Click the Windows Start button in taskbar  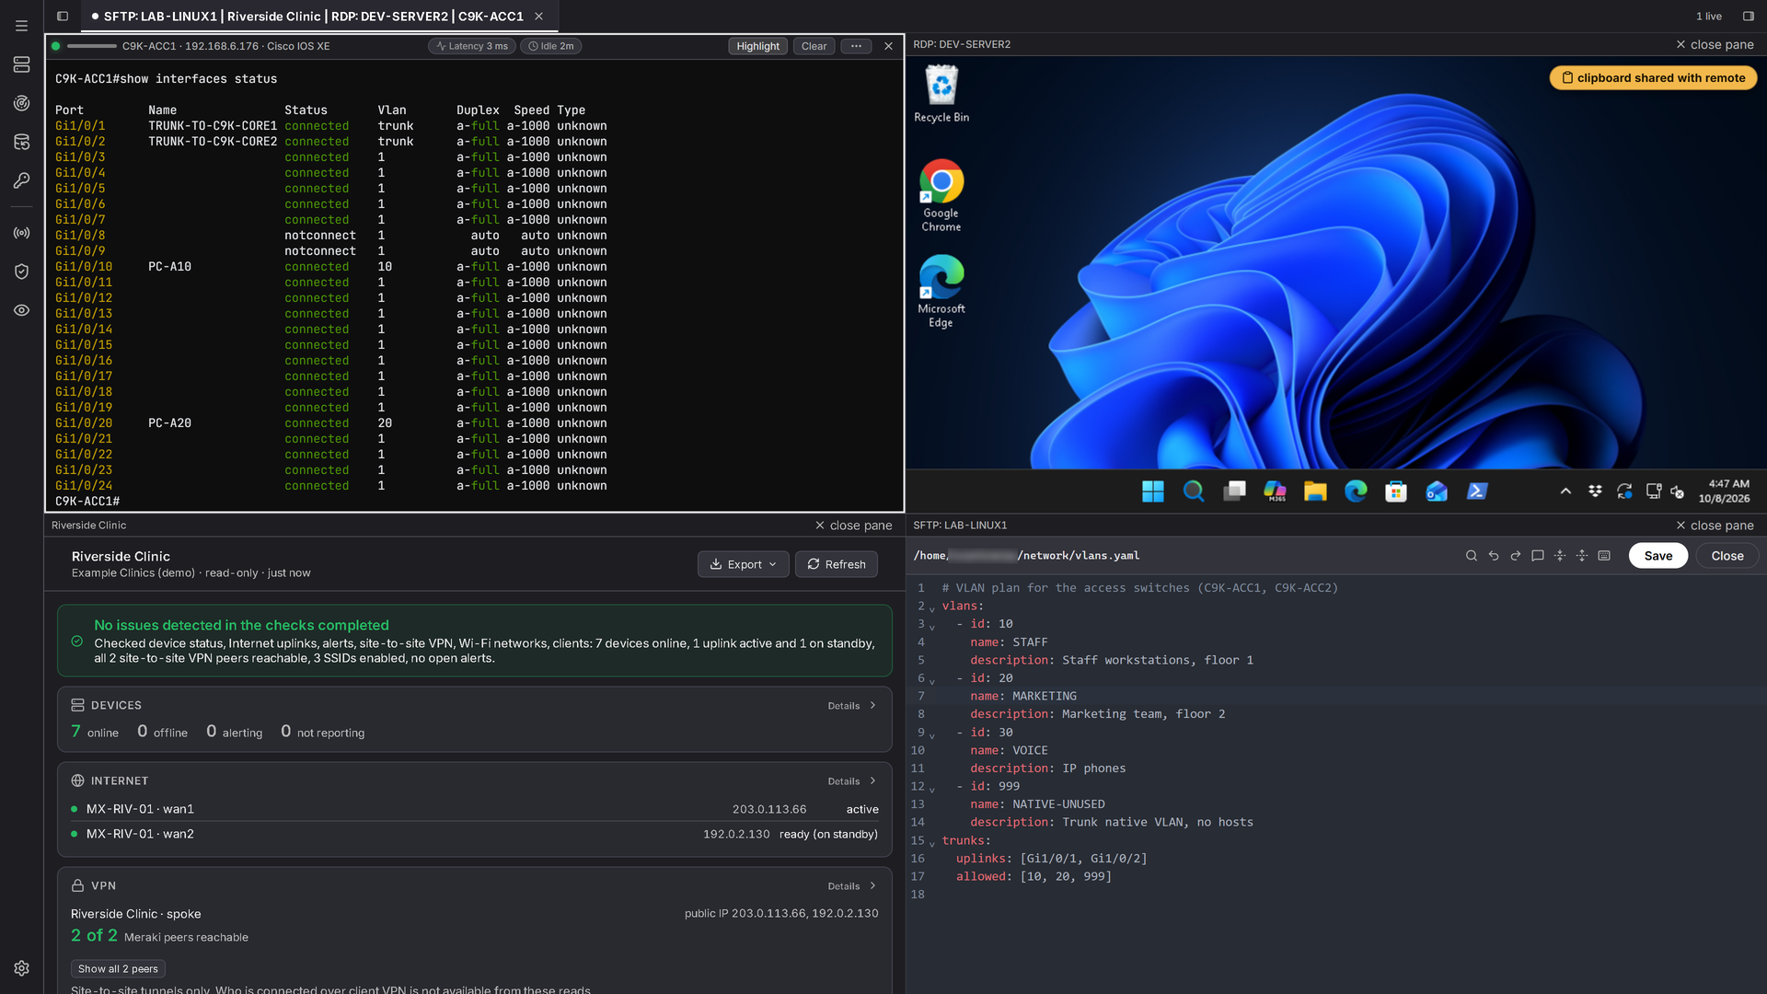[x=1152, y=491]
